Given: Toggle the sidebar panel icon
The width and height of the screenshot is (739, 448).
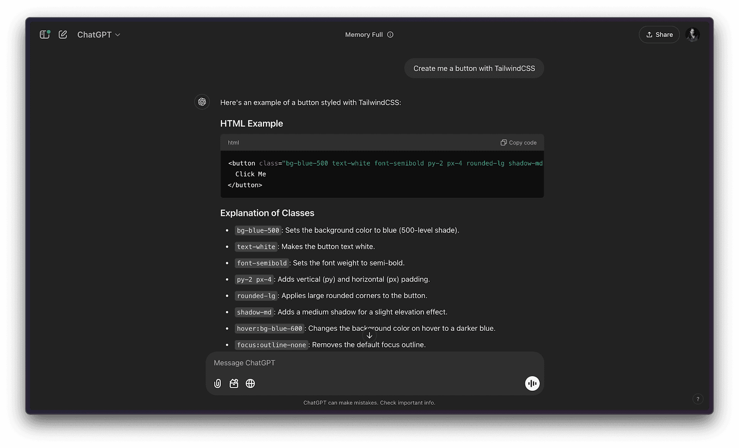Looking at the screenshot, I should (x=45, y=35).
